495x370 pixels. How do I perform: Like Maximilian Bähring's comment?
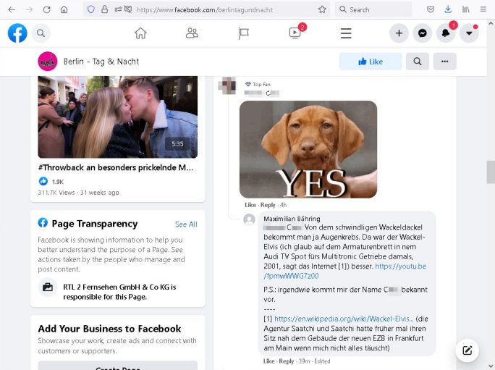[x=268, y=361]
